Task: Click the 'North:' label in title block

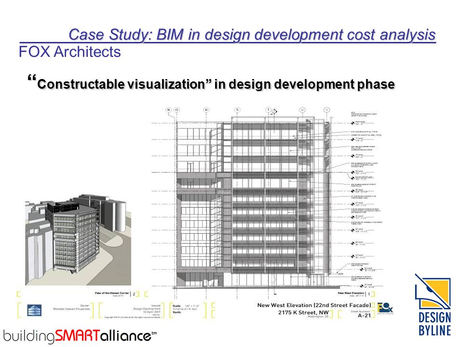Action: click(x=177, y=312)
